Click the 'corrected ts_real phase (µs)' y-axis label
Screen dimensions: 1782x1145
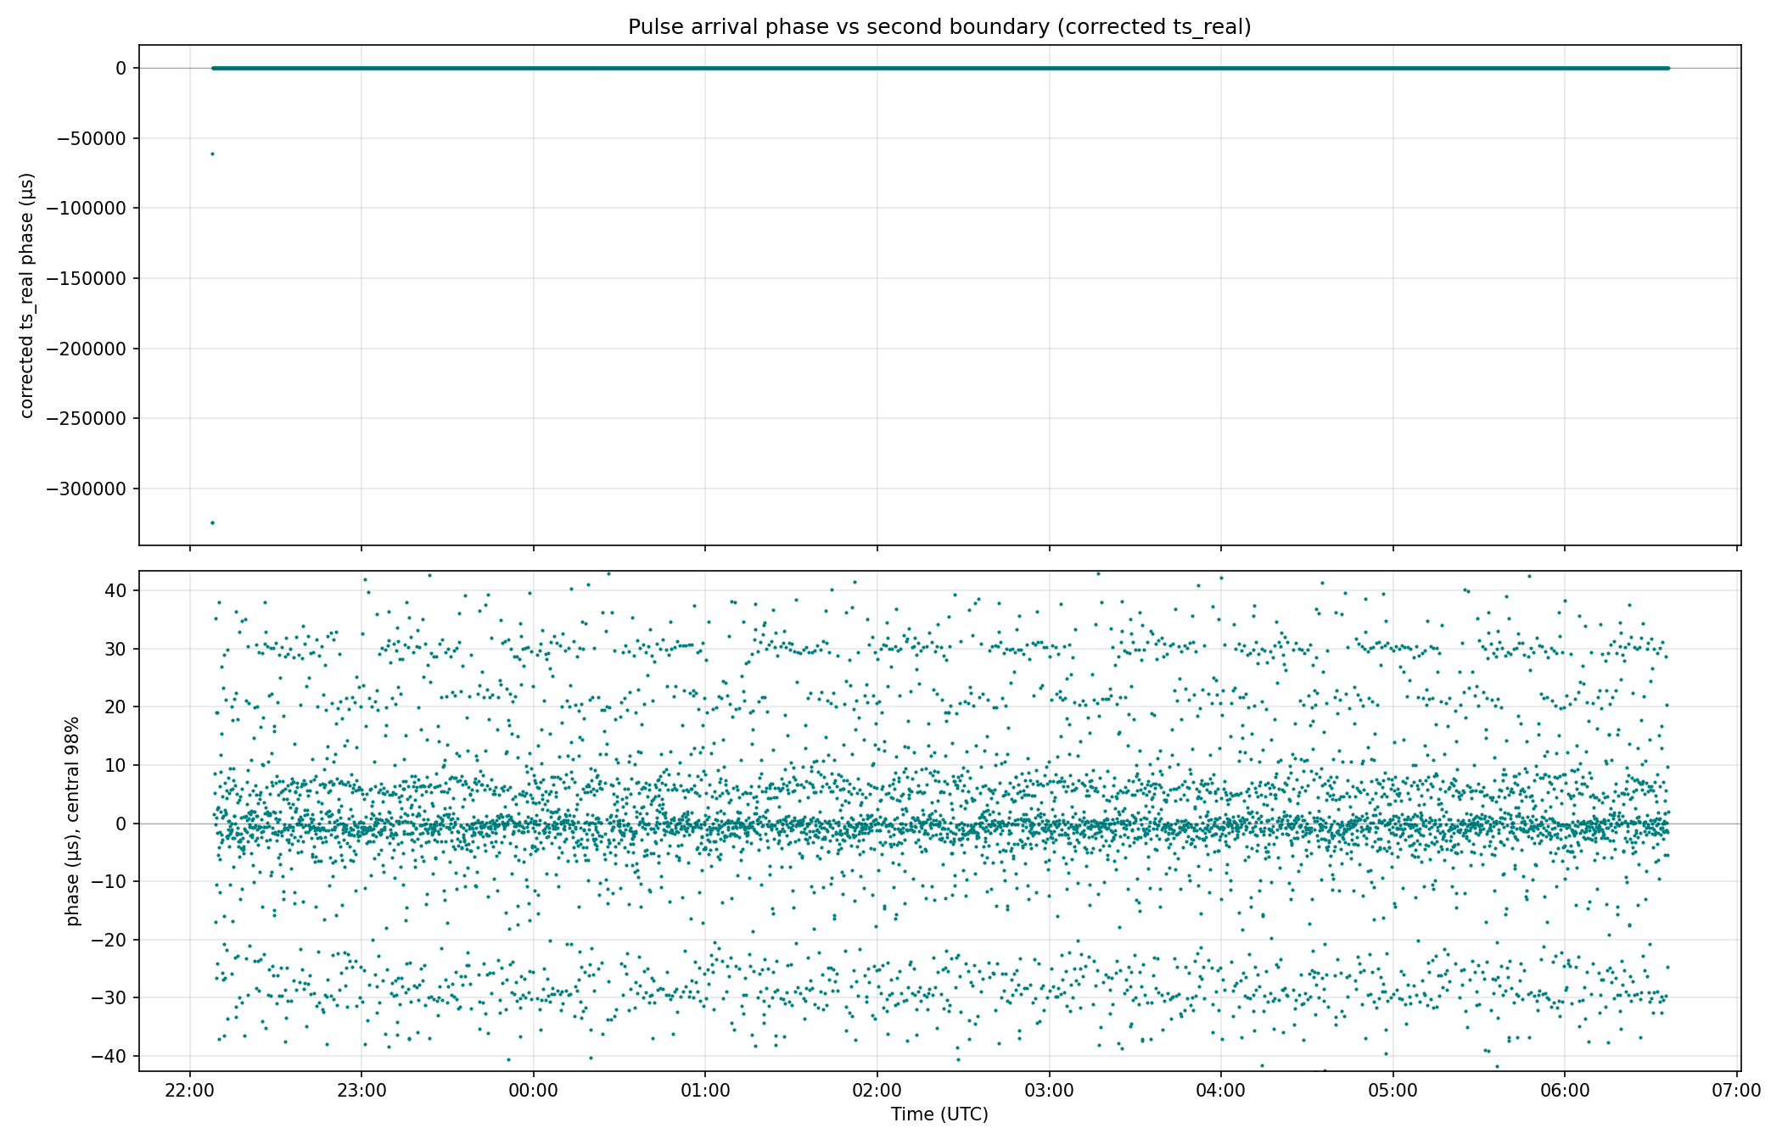pyautogui.click(x=26, y=295)
